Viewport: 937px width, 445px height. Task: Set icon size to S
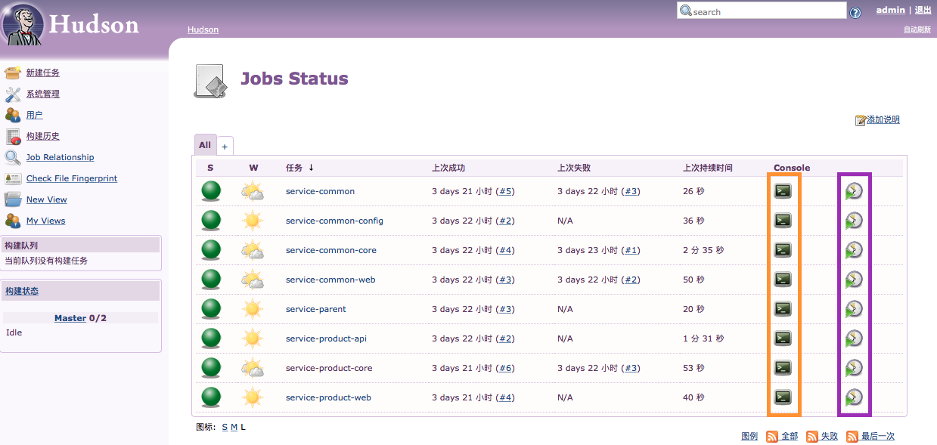(x=225, y=427)
